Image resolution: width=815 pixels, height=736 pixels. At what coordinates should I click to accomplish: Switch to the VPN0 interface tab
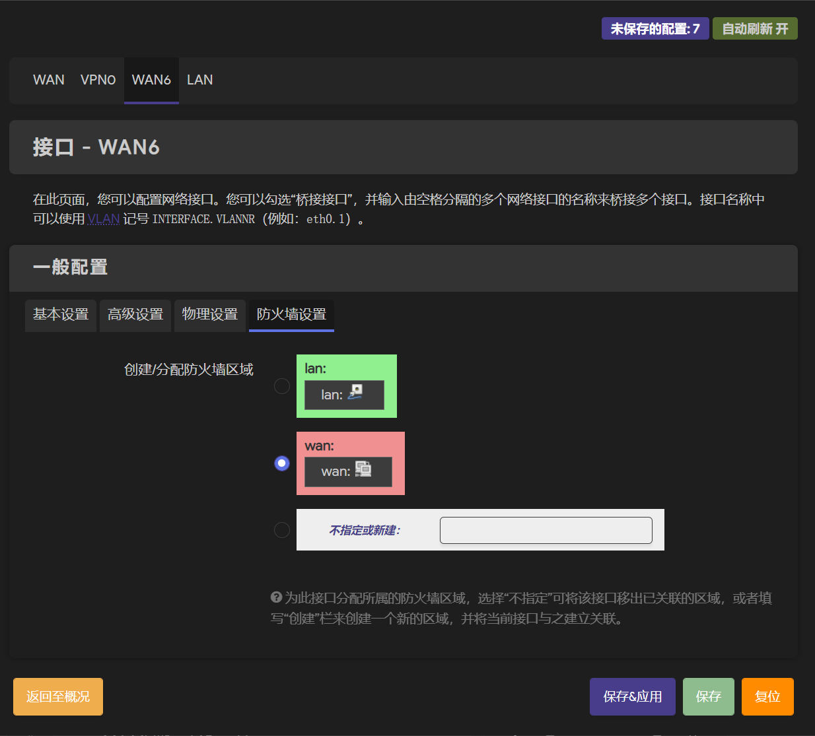(98, 80)
